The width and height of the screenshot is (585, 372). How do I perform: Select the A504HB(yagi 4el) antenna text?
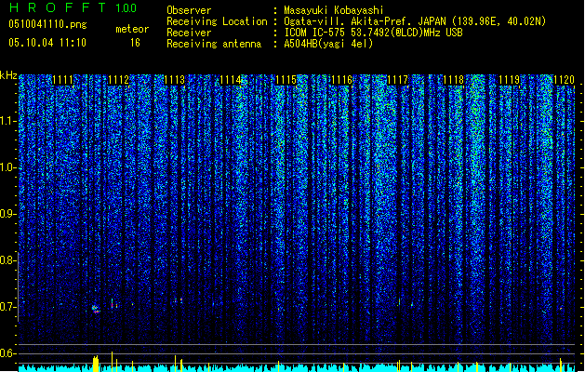pos(328,44)
